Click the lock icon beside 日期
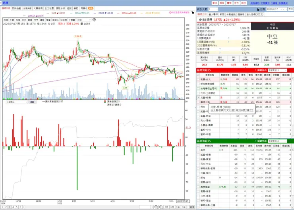294x210 pixels. pyautogui.click(x=258, y=9)
